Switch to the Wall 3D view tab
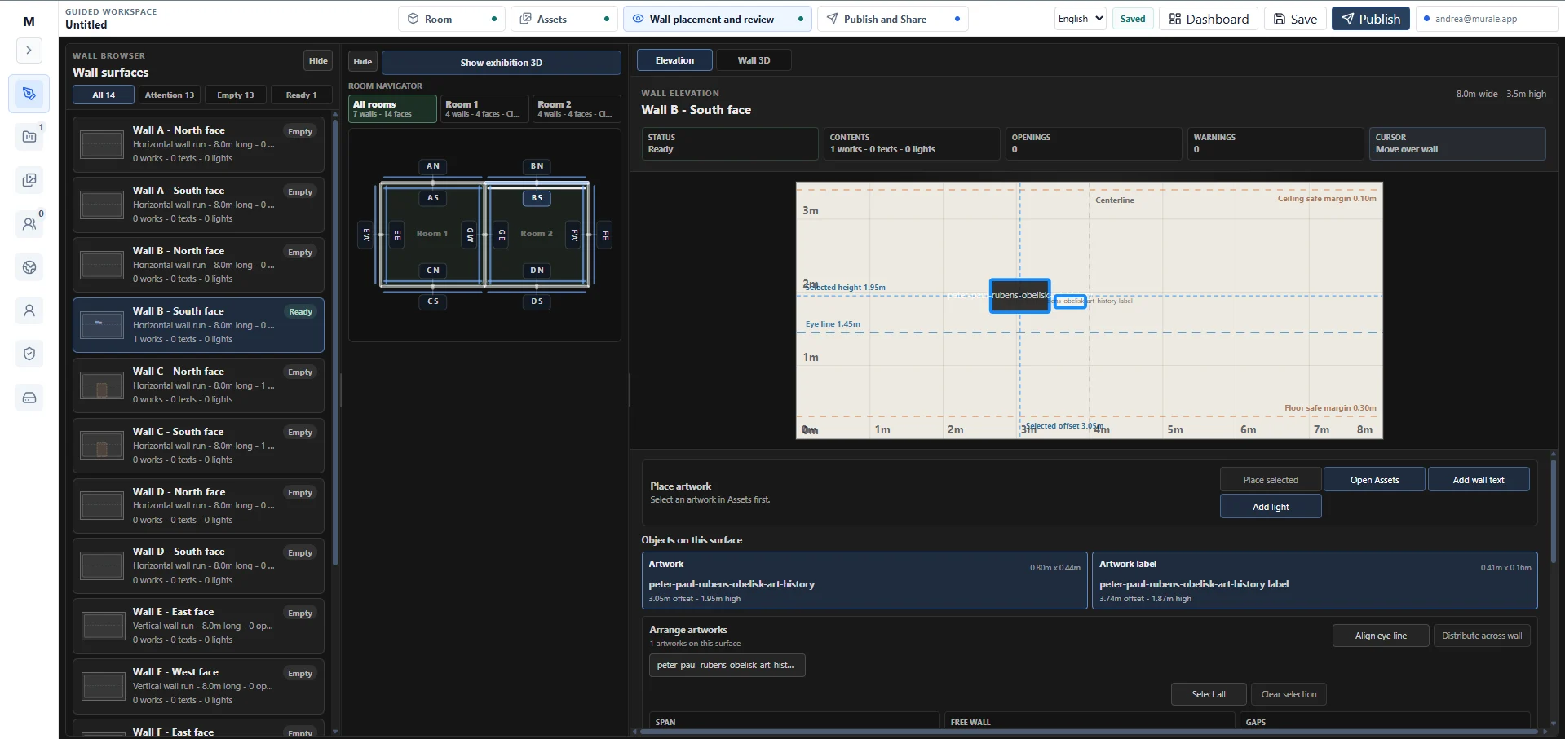The image size is (1565, 739). click(754, 60)
